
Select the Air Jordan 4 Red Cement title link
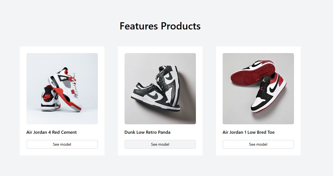[51, 132]
